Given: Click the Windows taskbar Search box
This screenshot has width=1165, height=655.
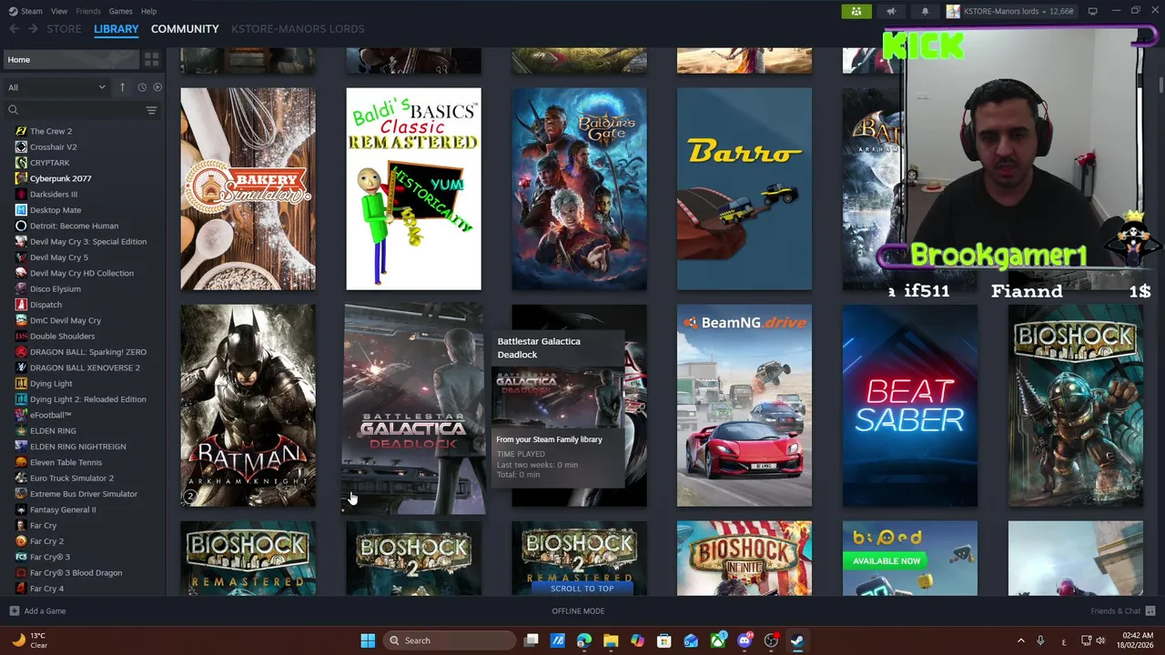Looking at the screenshot, I should point(451,640).
